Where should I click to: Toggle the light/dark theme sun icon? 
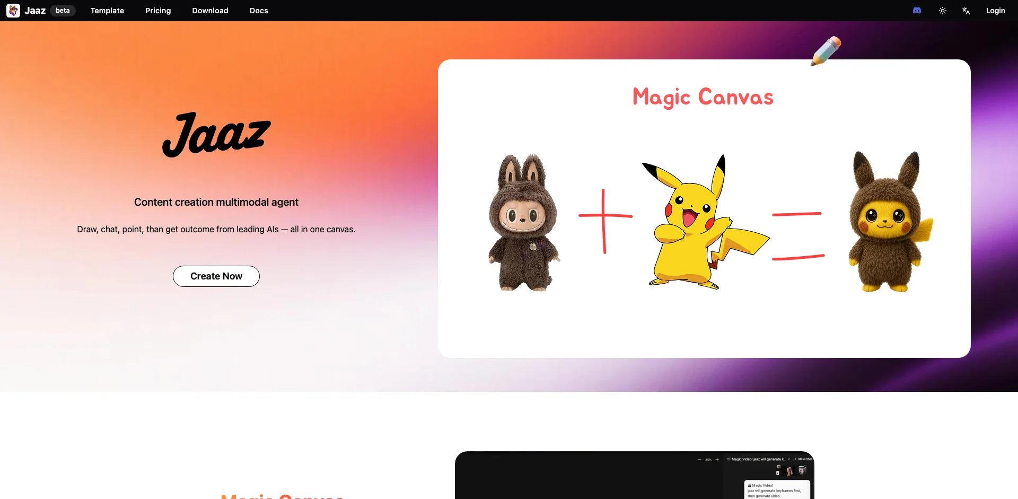tap(942, 11)
